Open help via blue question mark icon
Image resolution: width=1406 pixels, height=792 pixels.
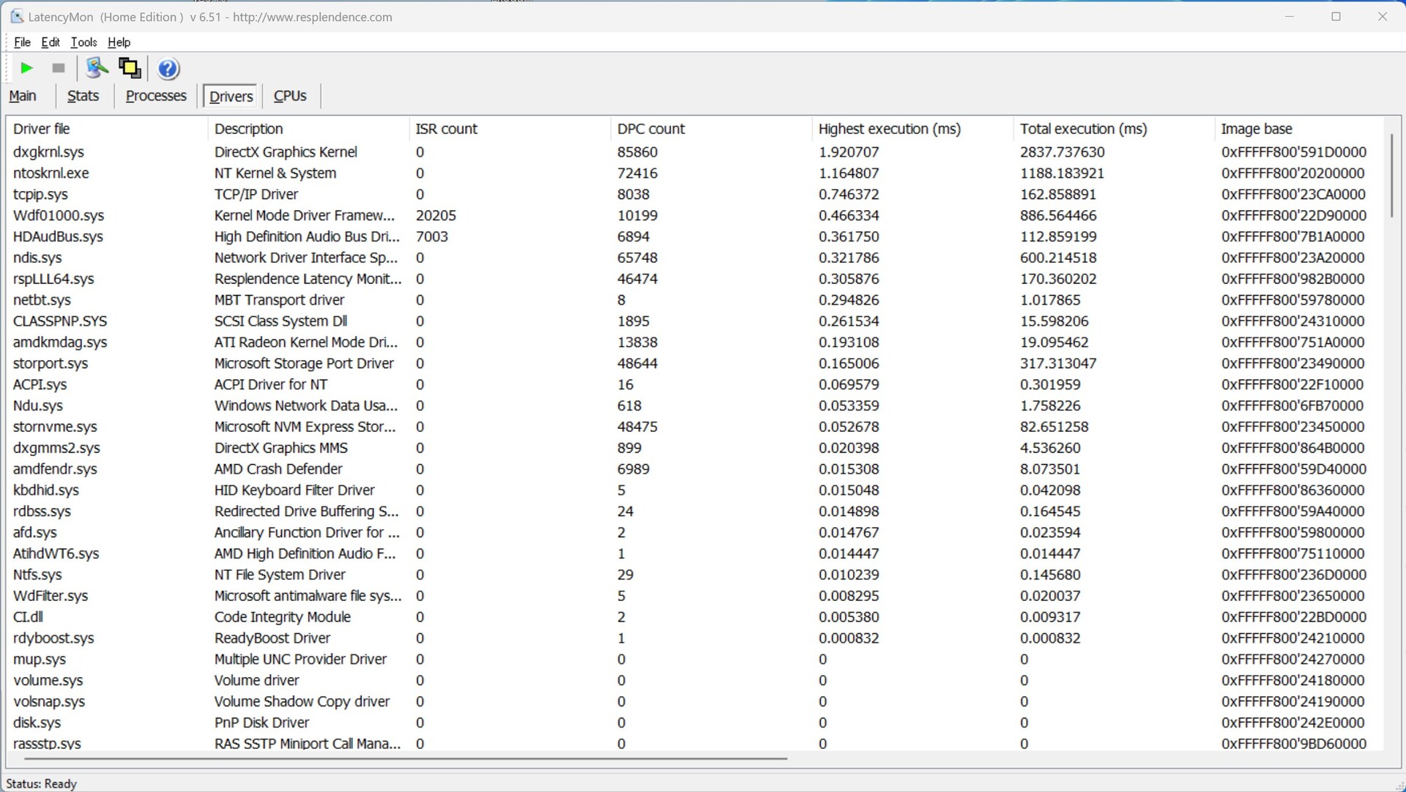click(x=168, y=69)
